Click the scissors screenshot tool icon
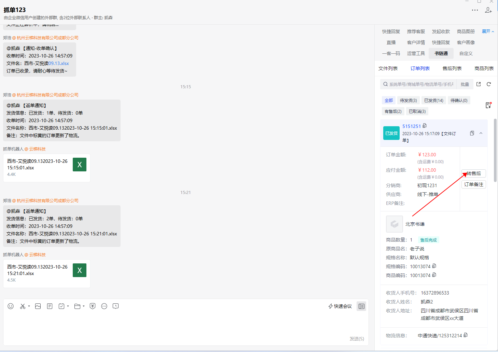The height and width of the screenshot is (352, 498). pyautogui.click(x=23, y=306)
